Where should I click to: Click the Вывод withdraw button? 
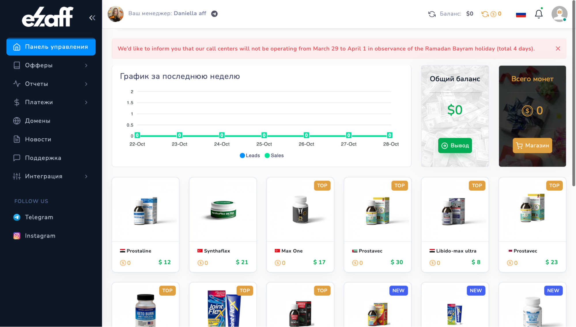pos(455,146)
